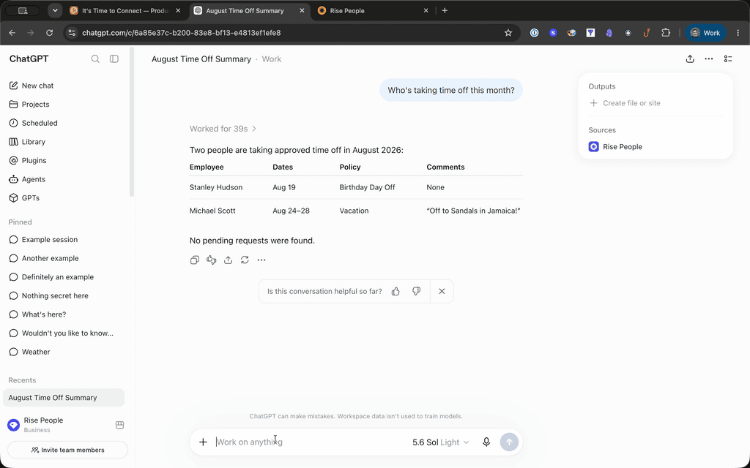
Task: Regenerate the response
Action: tap(245, 260)
